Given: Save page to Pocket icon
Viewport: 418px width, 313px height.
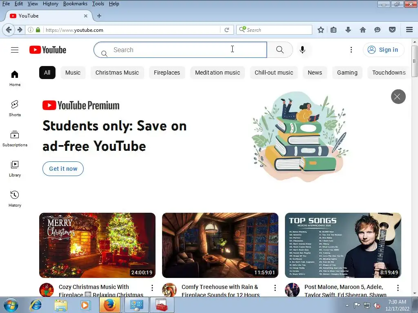Looking at the screenshot, I should click(x=392, y=30).
